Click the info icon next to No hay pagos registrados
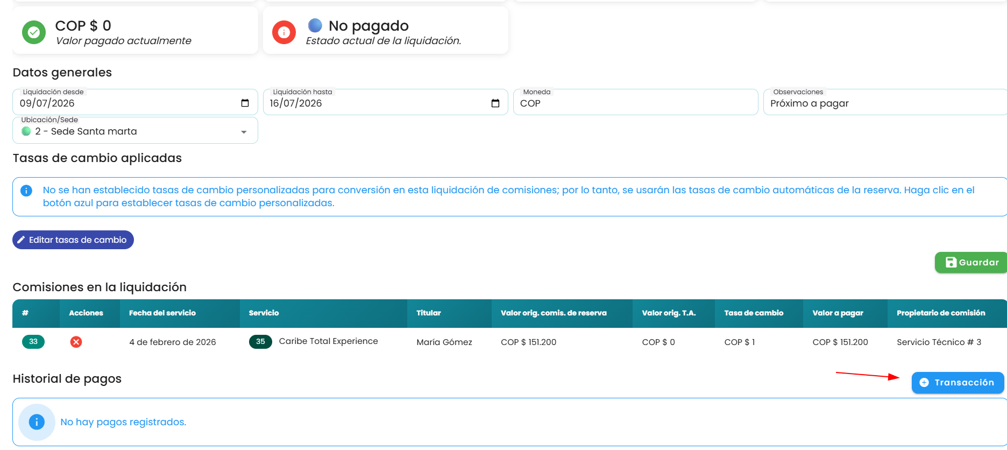 click(37, 422)
